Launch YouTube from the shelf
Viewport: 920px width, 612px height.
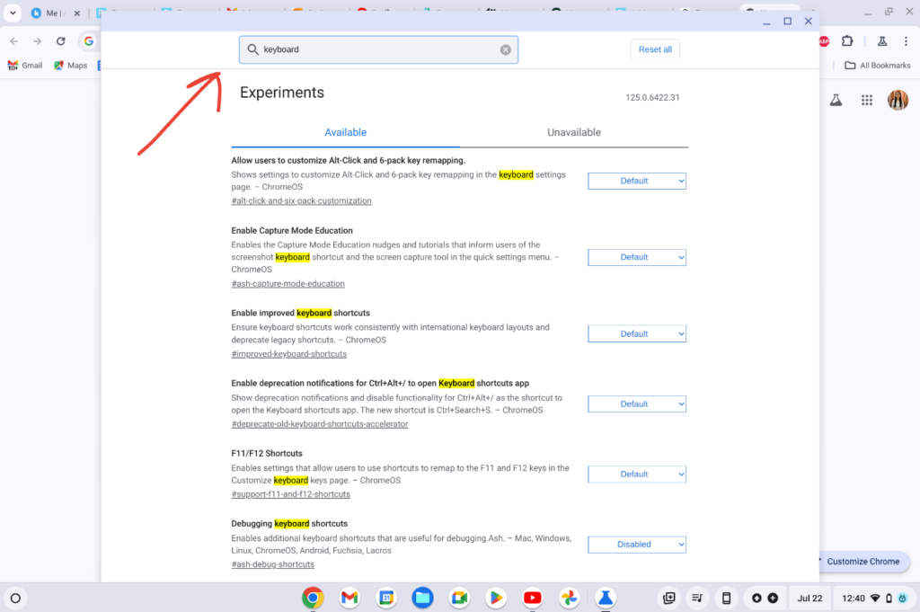[x=532, y=598]
